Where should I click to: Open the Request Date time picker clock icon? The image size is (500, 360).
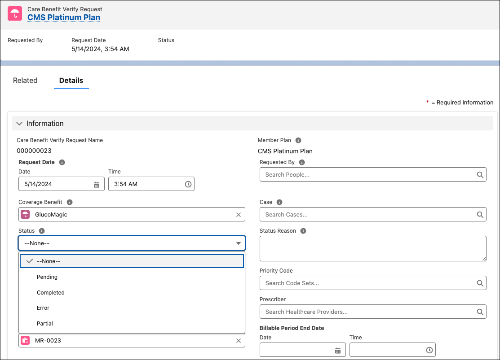[188, 184]
